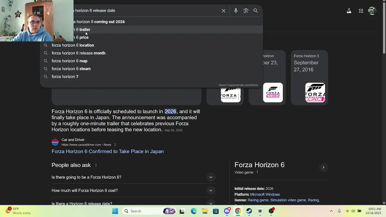Screen dimensions: 386x217
Task: Click Report inappropriate predictions
Action: (238, 85)
